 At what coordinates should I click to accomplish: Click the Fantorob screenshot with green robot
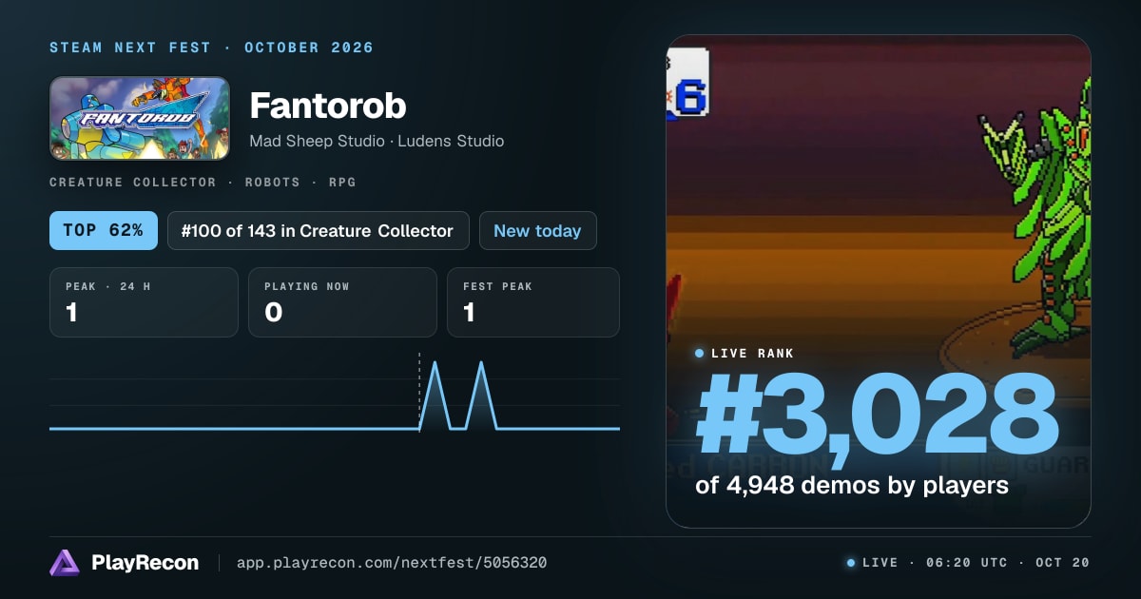coord(879,281)
